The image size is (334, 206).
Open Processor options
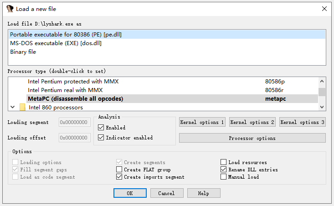(x=252, y=138)
